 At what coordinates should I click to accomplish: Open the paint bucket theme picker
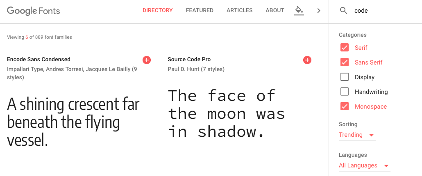pos(299,11)
